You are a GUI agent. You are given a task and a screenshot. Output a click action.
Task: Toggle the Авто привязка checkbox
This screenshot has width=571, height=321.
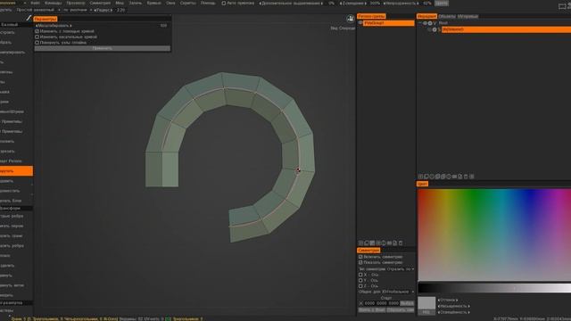224,4
